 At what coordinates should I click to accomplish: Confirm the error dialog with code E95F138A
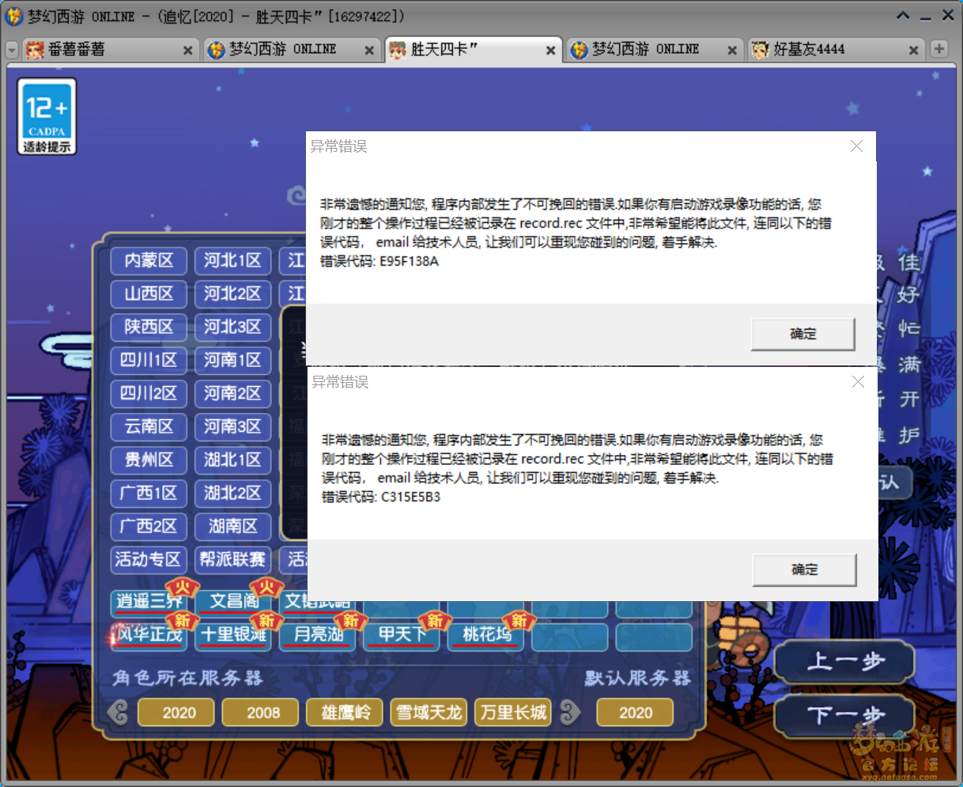(x=802, y=334)
